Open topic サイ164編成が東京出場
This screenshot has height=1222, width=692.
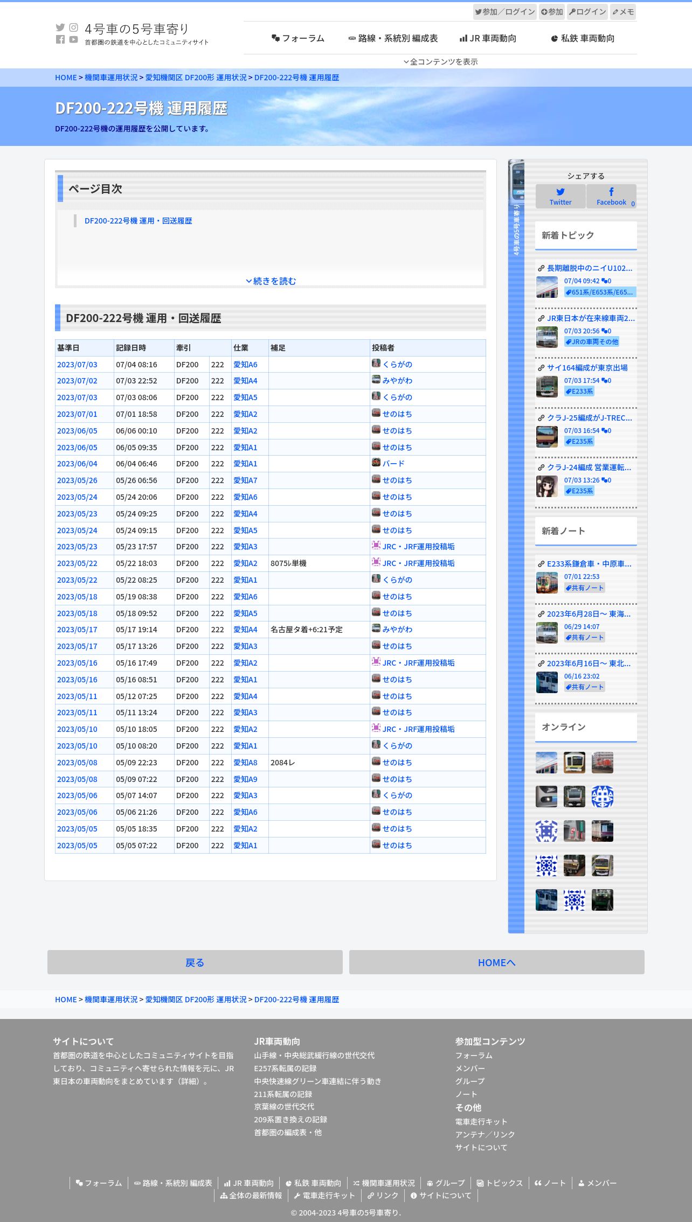pos(587,368)
